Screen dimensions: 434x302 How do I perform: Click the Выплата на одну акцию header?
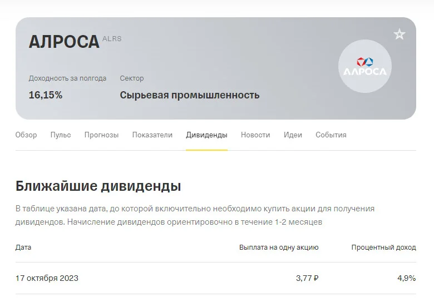pos(279,247)
